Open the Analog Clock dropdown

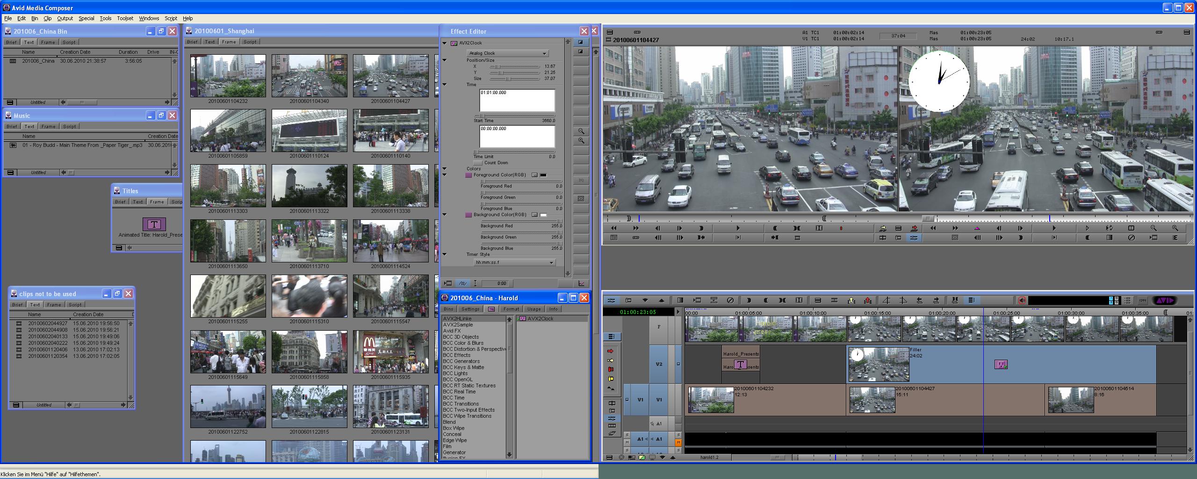(x=508, y=53)
